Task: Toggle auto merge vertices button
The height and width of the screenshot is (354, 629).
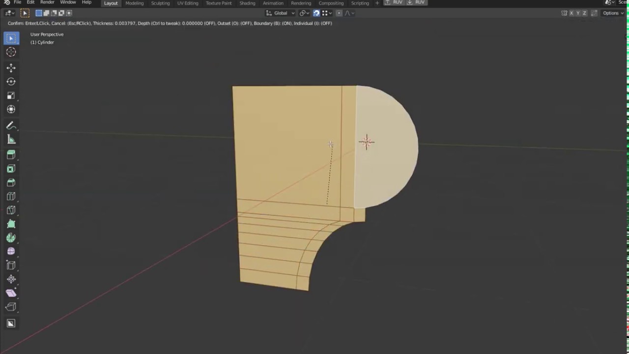Action: tap(594, 13)
